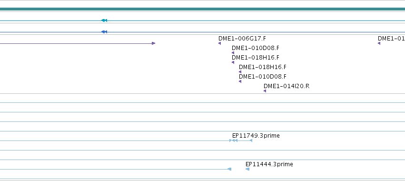Click the rightmost arrowhead of the EP11749.3prime feature
Viewport: 405px width, 181px height.
[251, 141]
